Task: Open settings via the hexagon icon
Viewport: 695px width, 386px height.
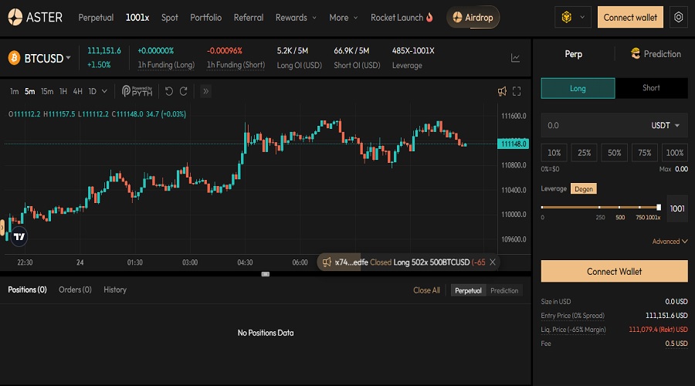Action: click(x=678, y=17)
